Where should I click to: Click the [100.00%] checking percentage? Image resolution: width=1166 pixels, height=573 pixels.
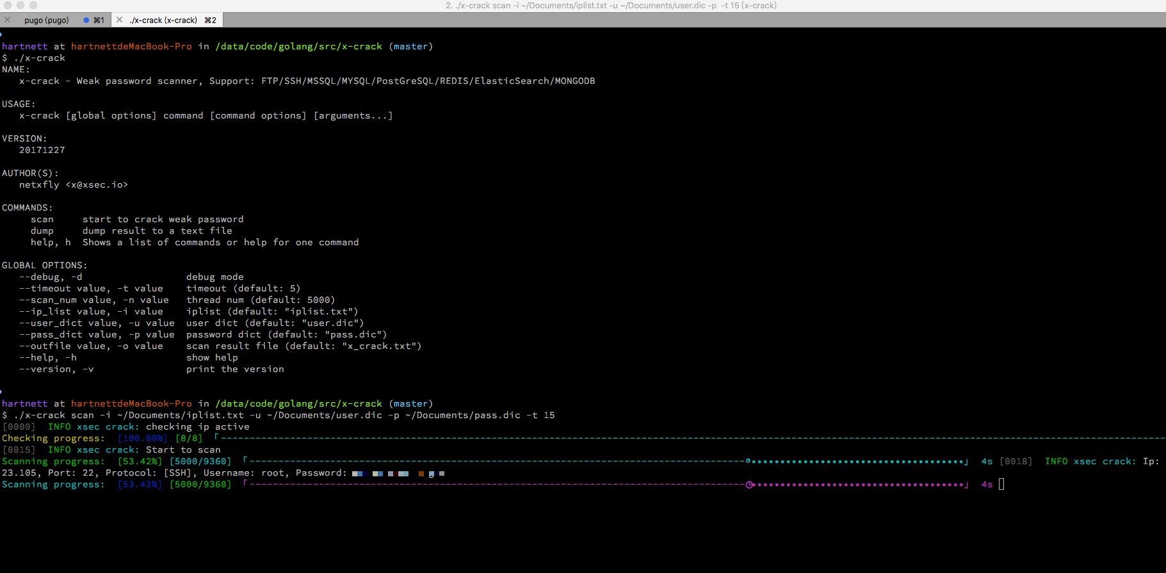142,438
